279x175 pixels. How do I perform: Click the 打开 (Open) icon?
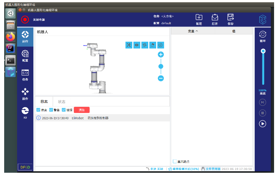coord(215,17)
